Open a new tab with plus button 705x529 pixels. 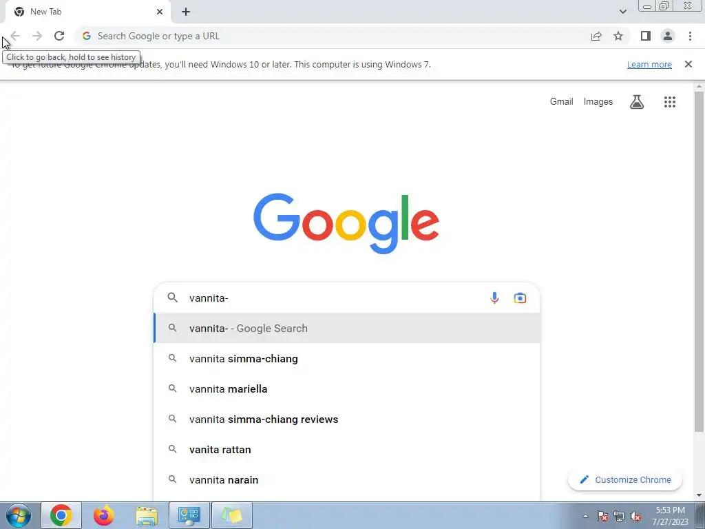[186, 12]
